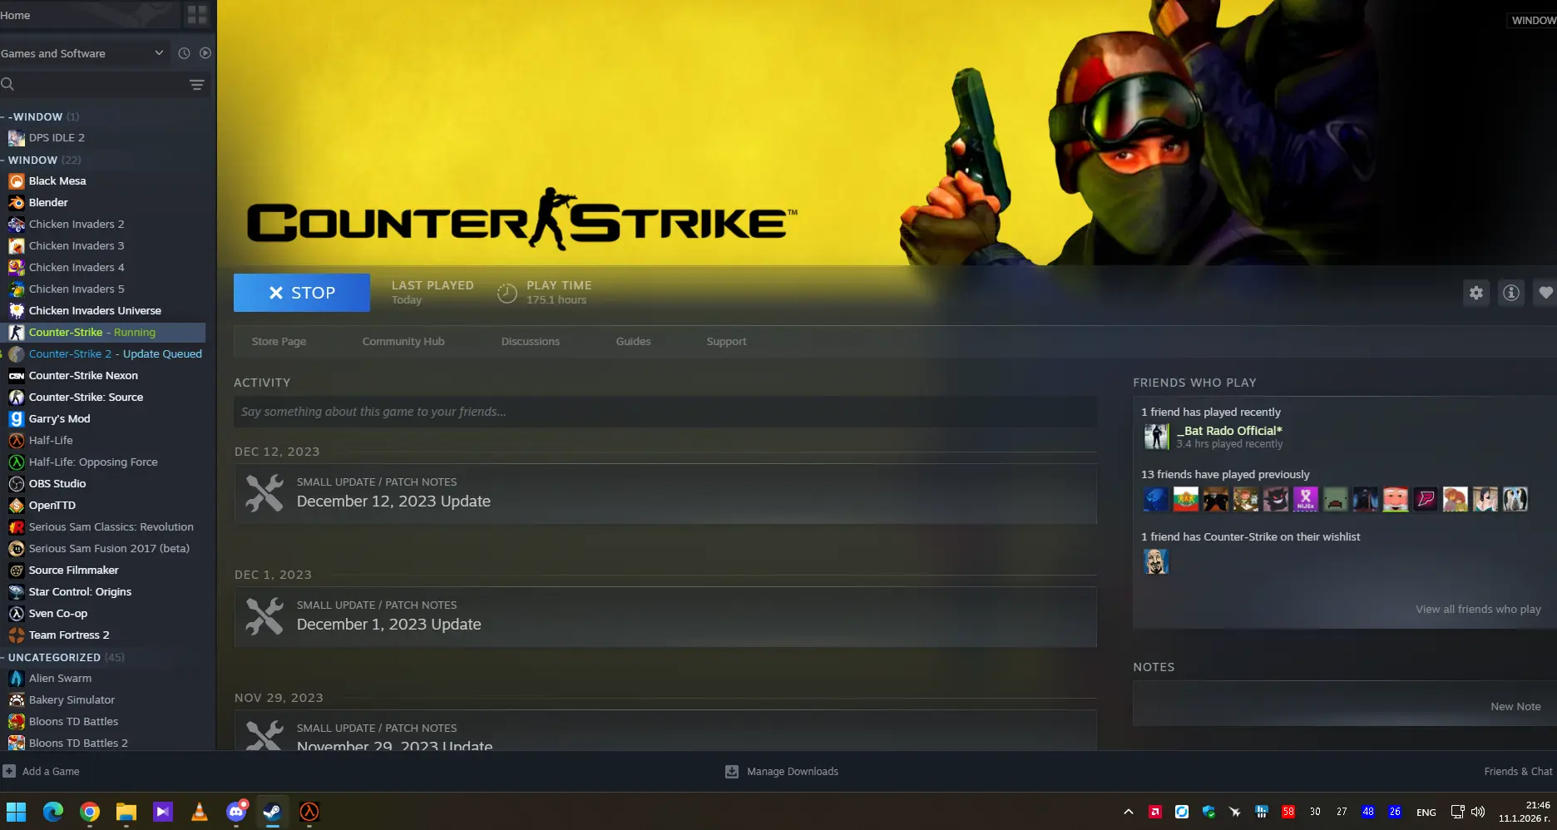Screen dimensions: 1557x830
Task: Click the wrench icon beside December 12 update
Action: [x=264, y=493]
